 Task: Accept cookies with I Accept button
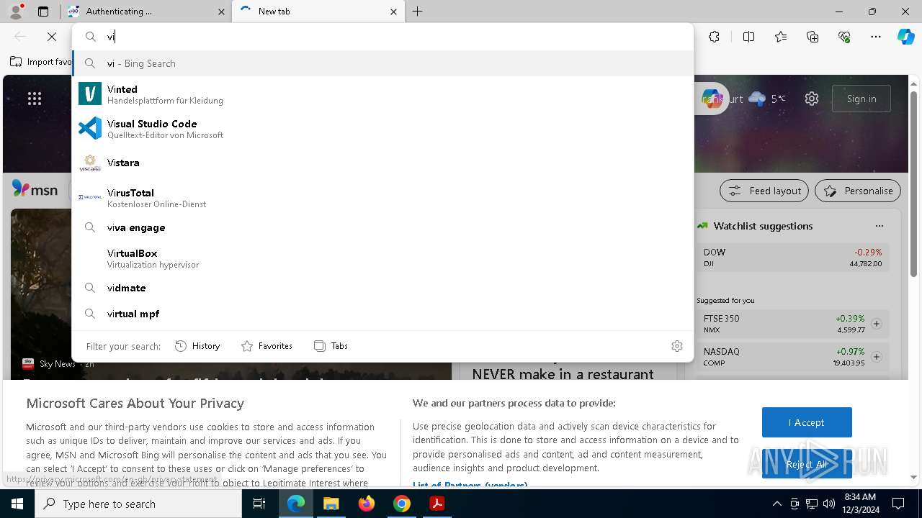[807, 422]
